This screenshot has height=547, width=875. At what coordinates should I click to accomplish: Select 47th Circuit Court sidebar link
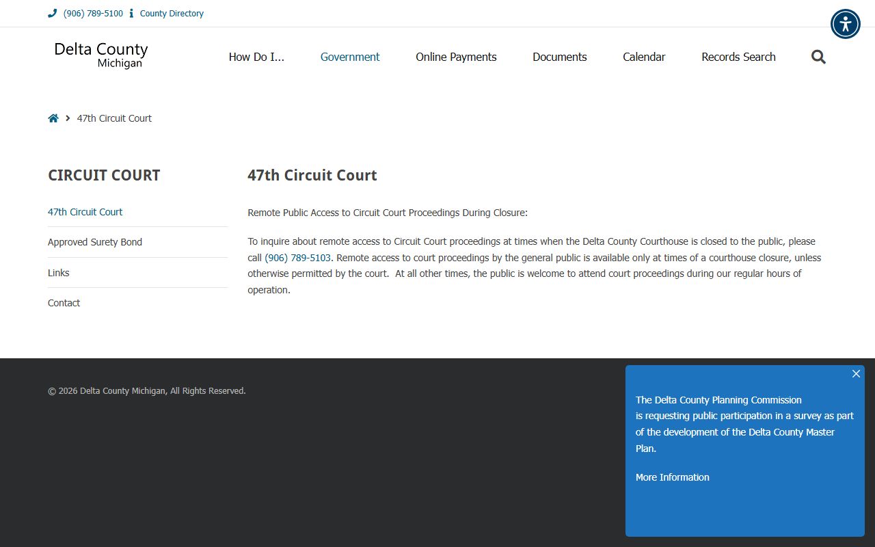click(85, 212)
